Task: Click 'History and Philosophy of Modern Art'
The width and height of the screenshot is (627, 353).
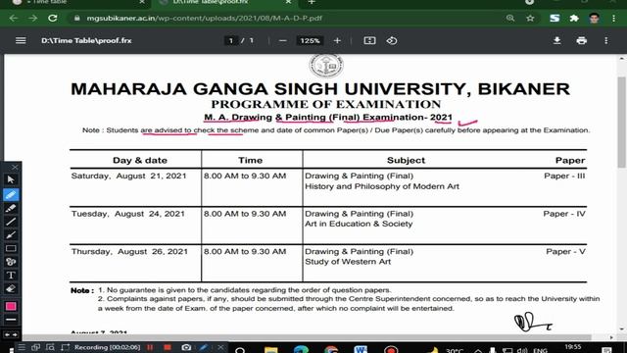Action: coord(382,186)
